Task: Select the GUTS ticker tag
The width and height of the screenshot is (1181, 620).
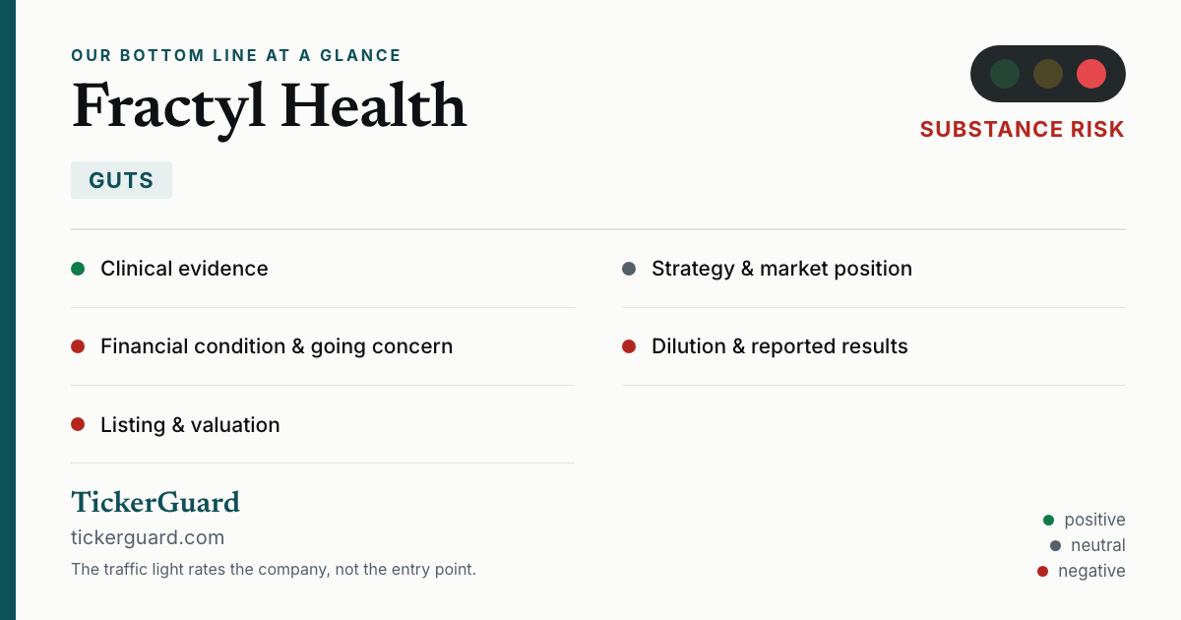Action: point(121,180)
